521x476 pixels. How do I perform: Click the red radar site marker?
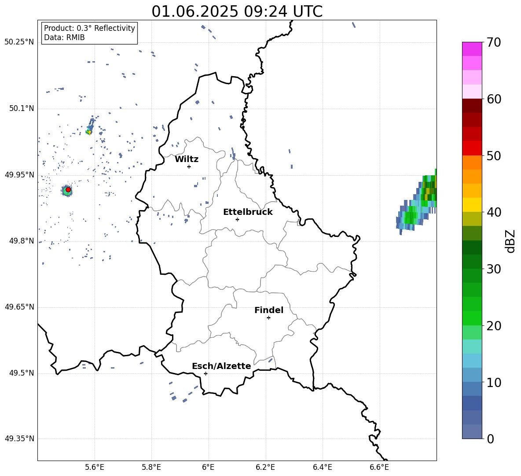(x=68, y=190)
